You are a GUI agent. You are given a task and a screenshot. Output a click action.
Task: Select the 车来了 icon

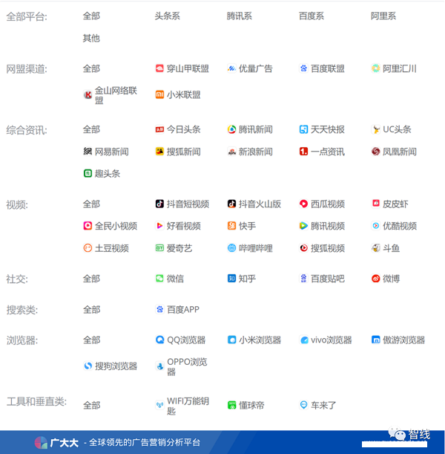pos(303,405)
